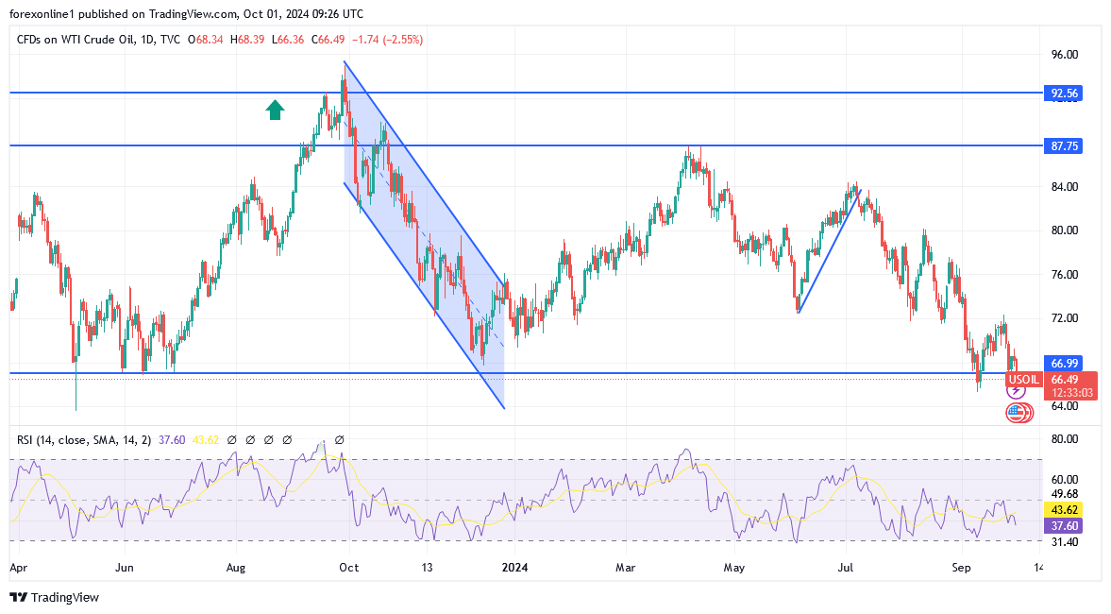Click the 2024 label on the time axis
Screen dimensions: 1111x614
(514, 568)
